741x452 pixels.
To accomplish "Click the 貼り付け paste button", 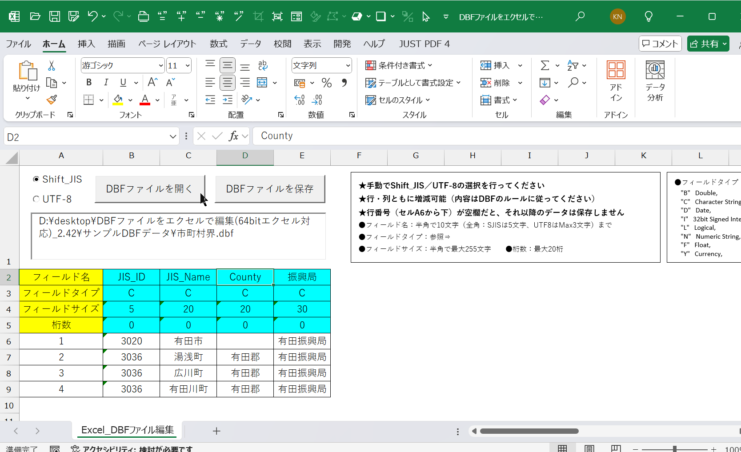I will click(x=27, y=80).
